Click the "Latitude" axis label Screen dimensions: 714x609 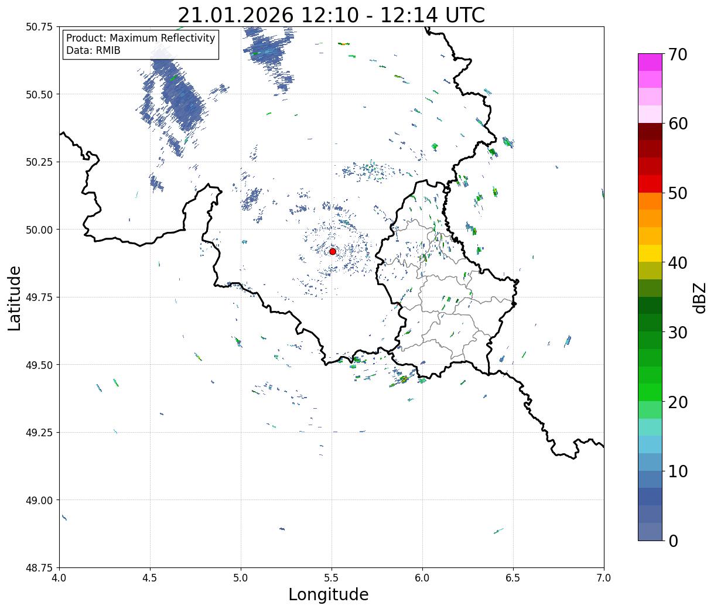(15, 298)
